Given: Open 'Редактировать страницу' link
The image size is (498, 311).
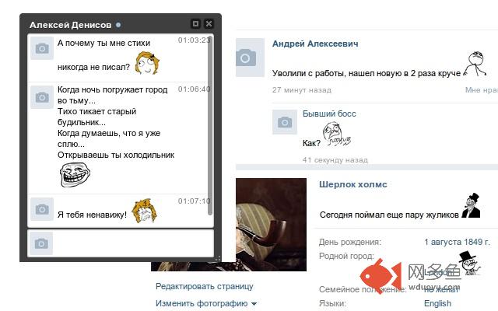Looking at the screenshot, I should [x=205, y=287].
